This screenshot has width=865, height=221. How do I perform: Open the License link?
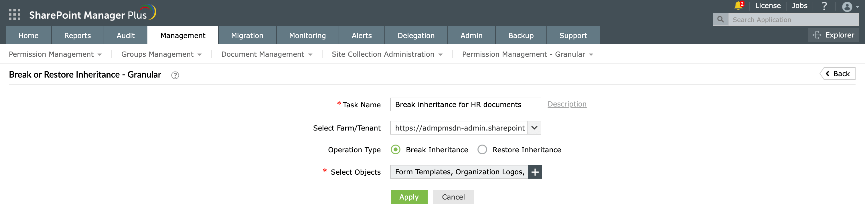[768, 6]
